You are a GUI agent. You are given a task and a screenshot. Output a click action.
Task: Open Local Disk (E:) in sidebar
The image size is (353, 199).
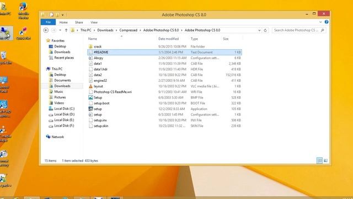click(64, 120)
